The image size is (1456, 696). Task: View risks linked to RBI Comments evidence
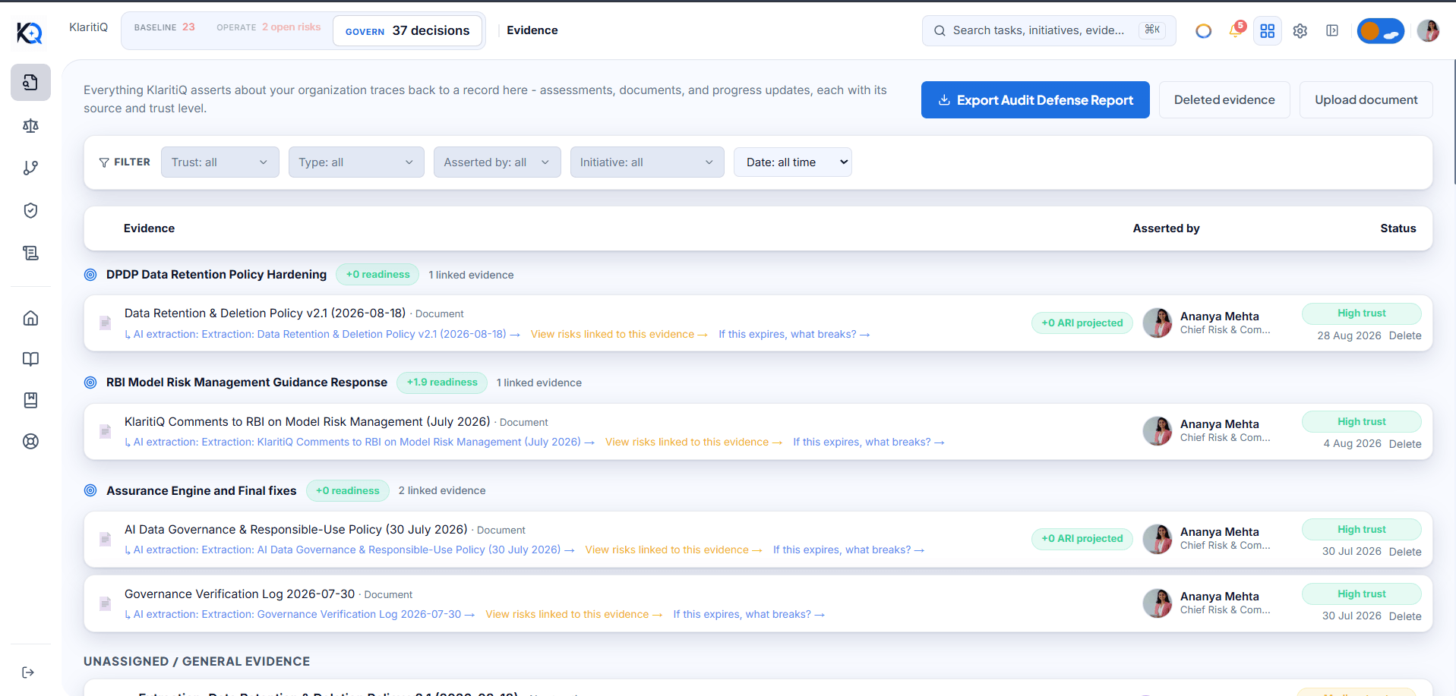click(693, 442)
